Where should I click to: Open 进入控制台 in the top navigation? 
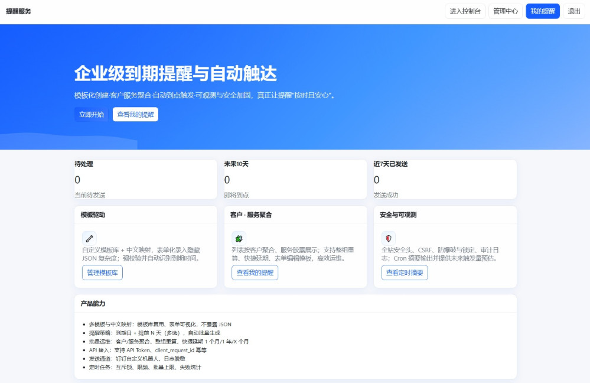(x=465, y=11)
